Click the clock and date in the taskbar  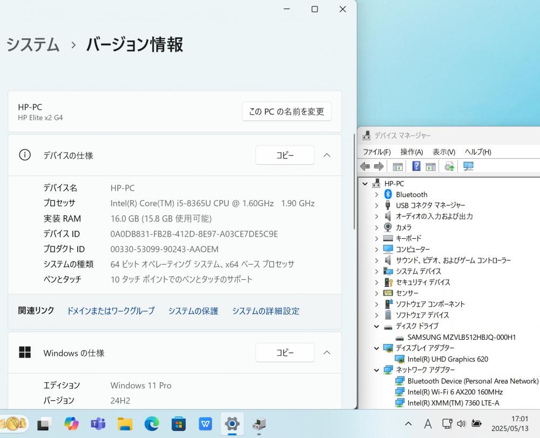510,423
